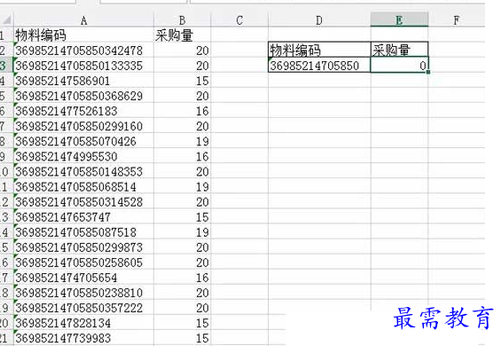Screen dimensions: 501x346
Task: Select cell with 36985214705850368629
Action: pos(83,96)
